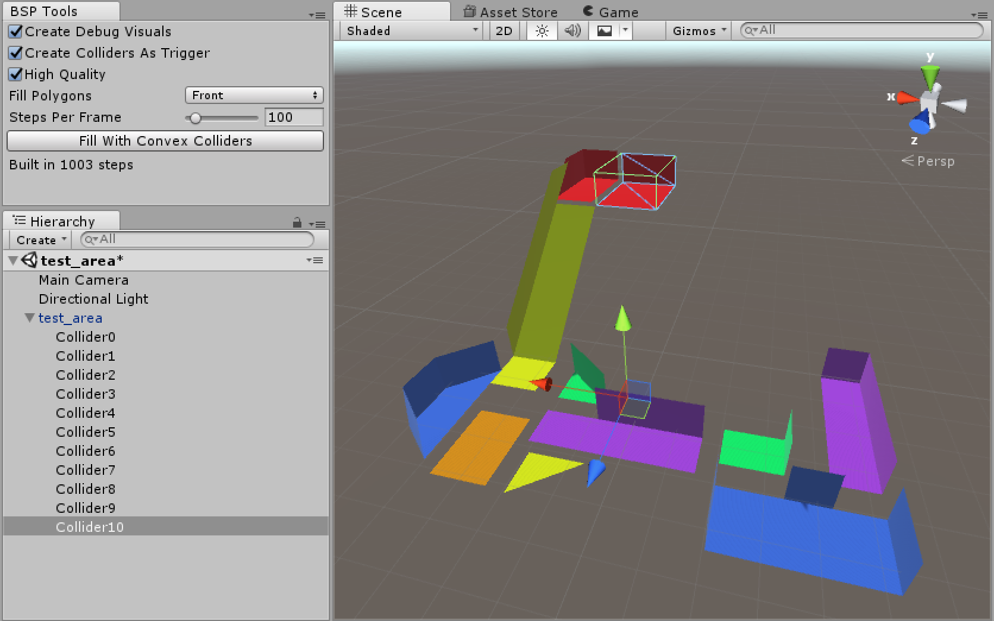The width and height of the screenshot is (994, 621).
Task: Select the BSP Tools tab
Action: pyautogui.click(x=61, y=11)
